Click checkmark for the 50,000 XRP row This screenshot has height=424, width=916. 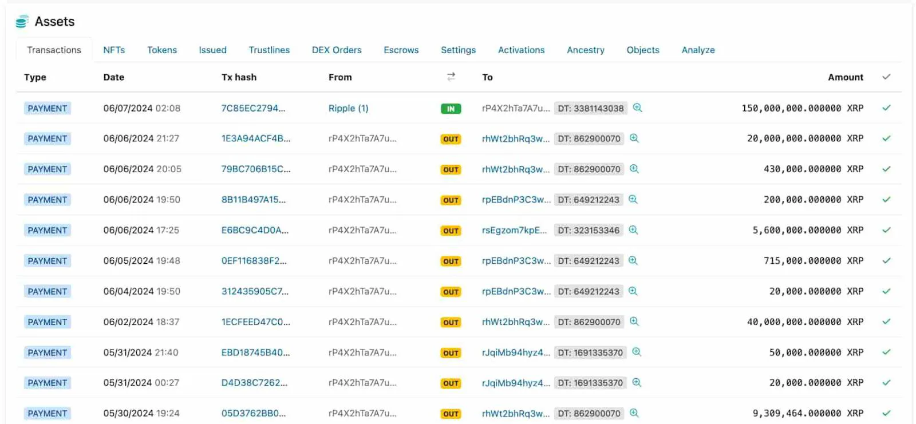click(886, 352)
